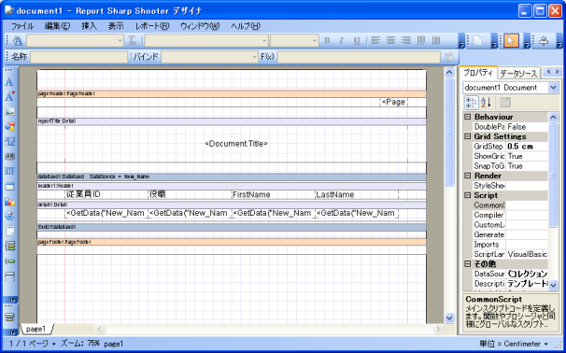
Task: Switch properties to categorized view
Action: [x=472, y=103]
